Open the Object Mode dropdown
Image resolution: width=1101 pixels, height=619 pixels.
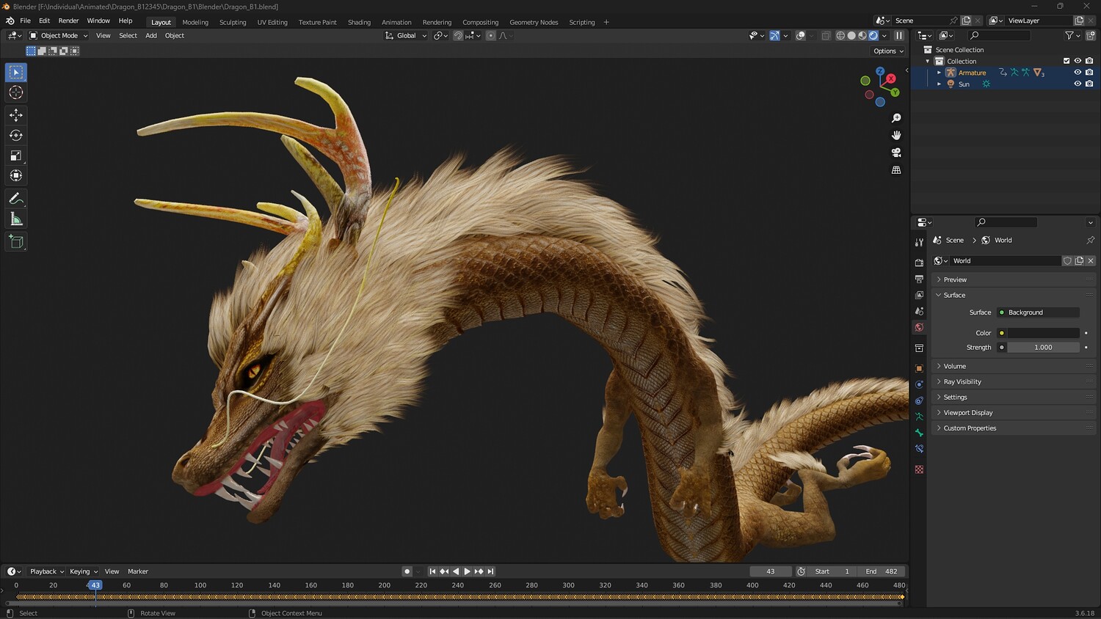[59, 35]
